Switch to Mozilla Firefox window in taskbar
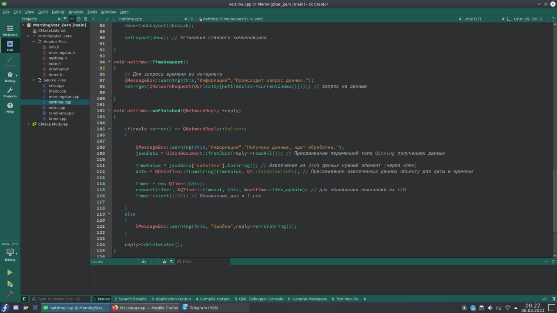557x313 pixels. point(145,308)
